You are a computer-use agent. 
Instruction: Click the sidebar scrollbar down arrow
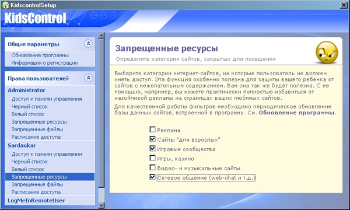pos(101,205)
